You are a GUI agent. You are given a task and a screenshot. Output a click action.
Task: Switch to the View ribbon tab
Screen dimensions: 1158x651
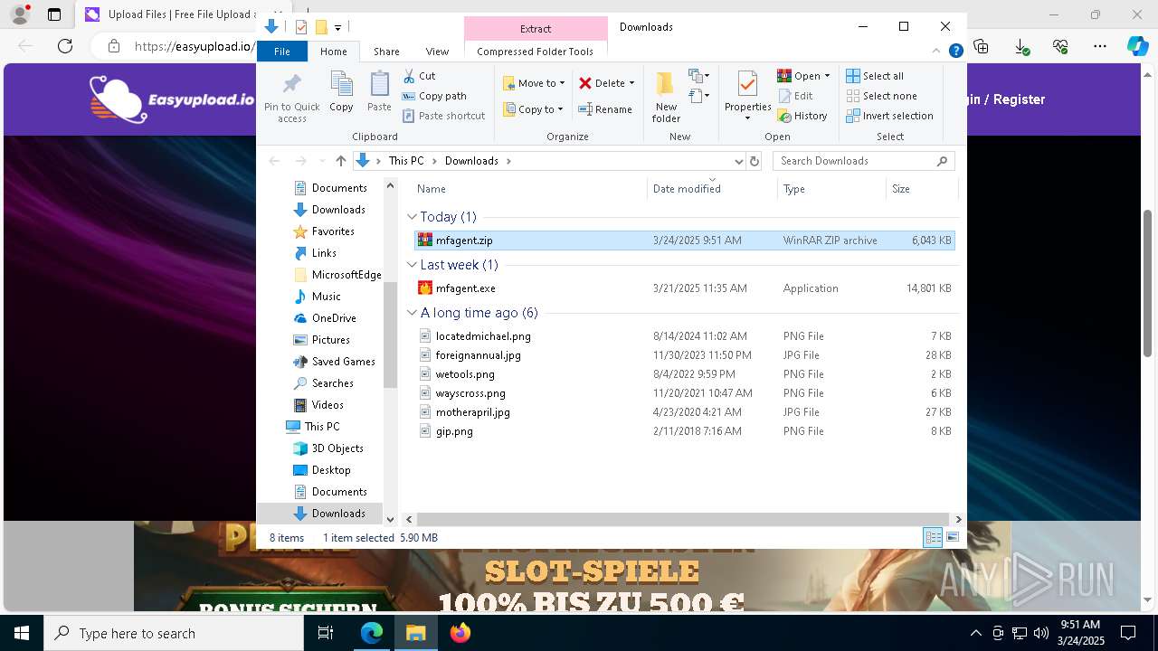click(437, 52)
